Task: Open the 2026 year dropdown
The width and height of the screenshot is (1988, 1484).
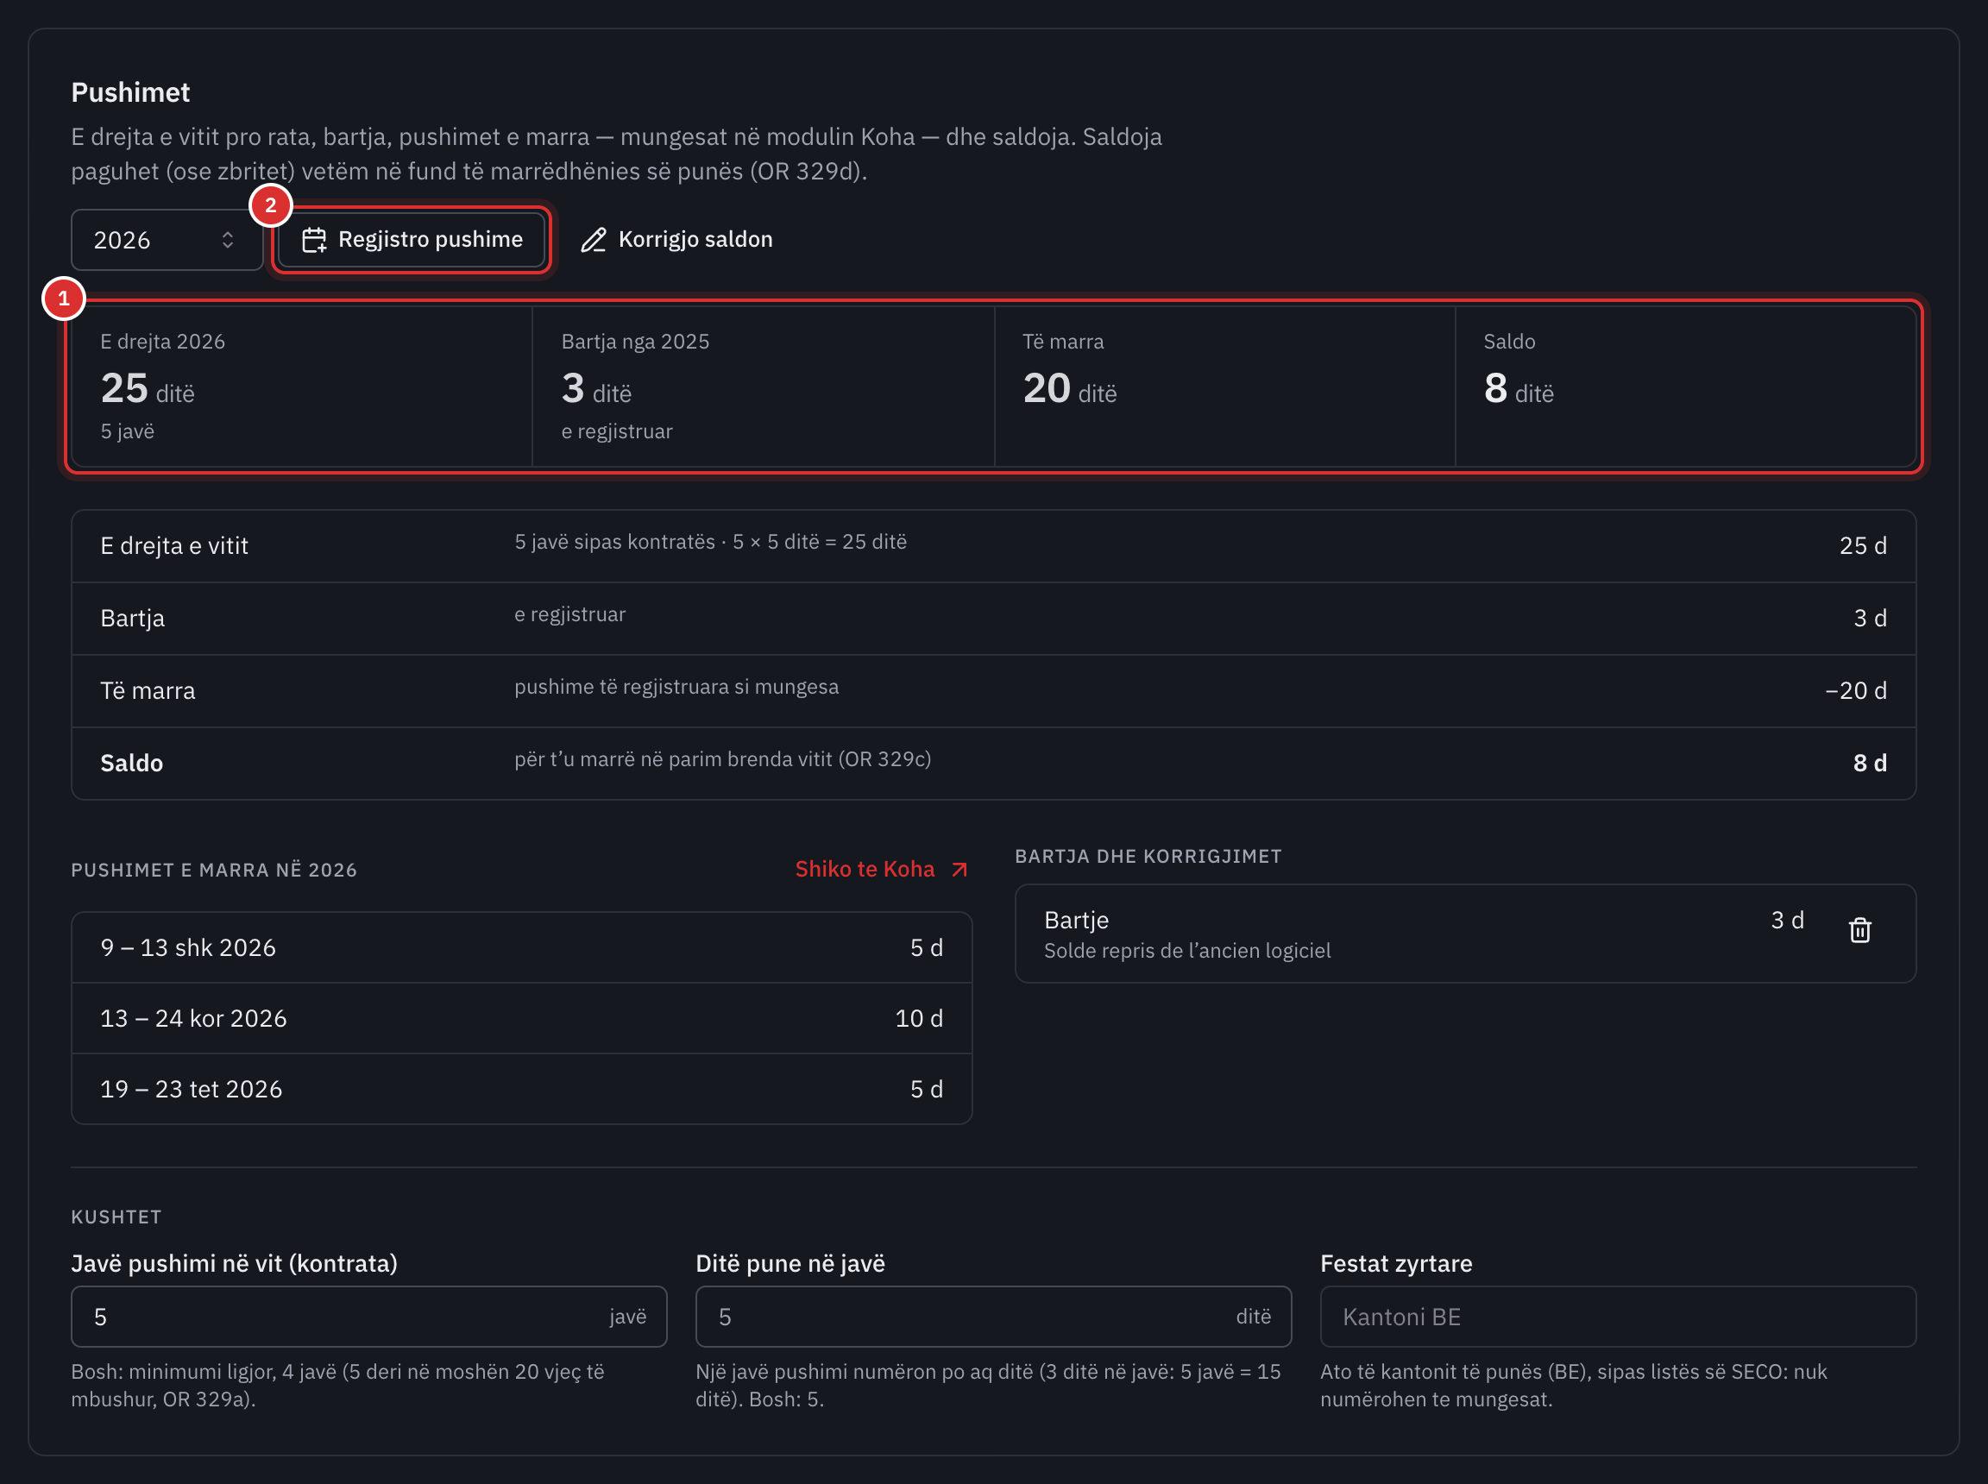Action: [x=167, y=240]
